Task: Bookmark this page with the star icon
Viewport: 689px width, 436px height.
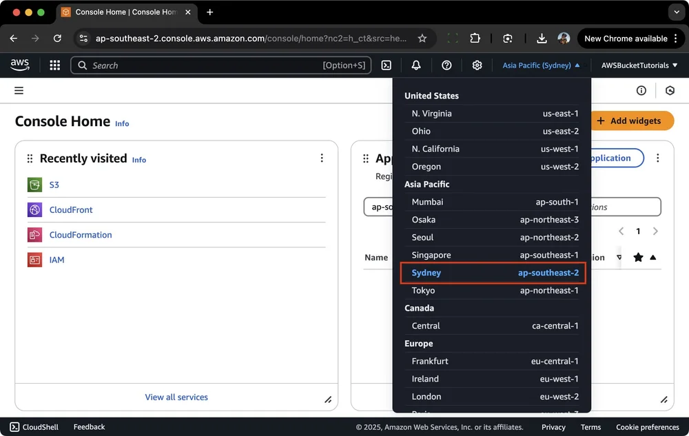Action: (x=422, y=39)
